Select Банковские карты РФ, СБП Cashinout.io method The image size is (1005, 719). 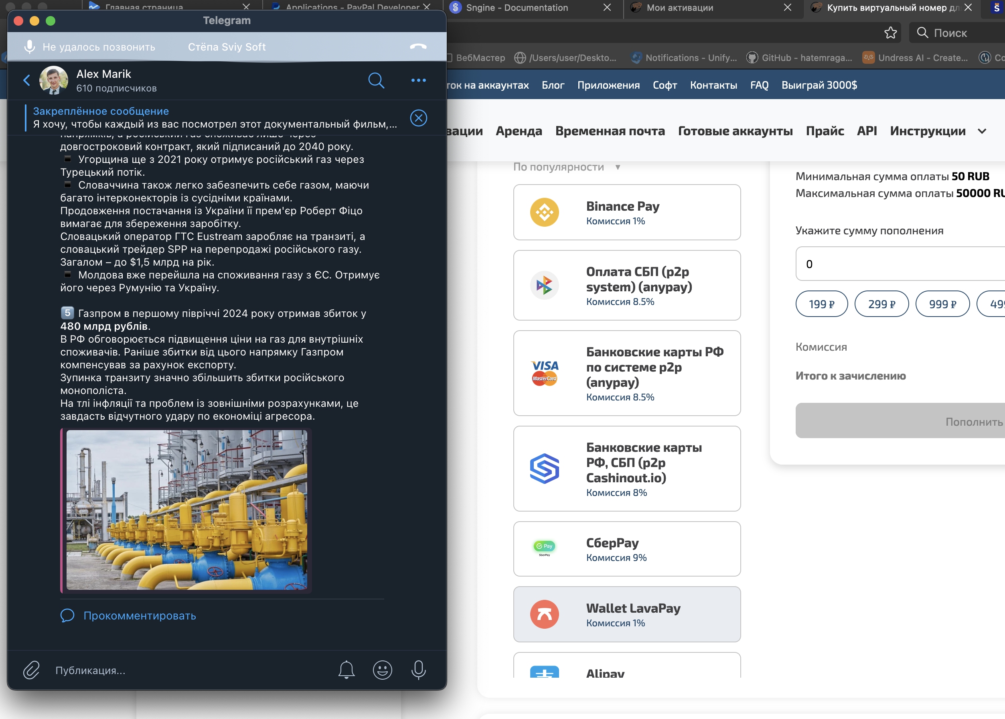click(x=627, y=469)
